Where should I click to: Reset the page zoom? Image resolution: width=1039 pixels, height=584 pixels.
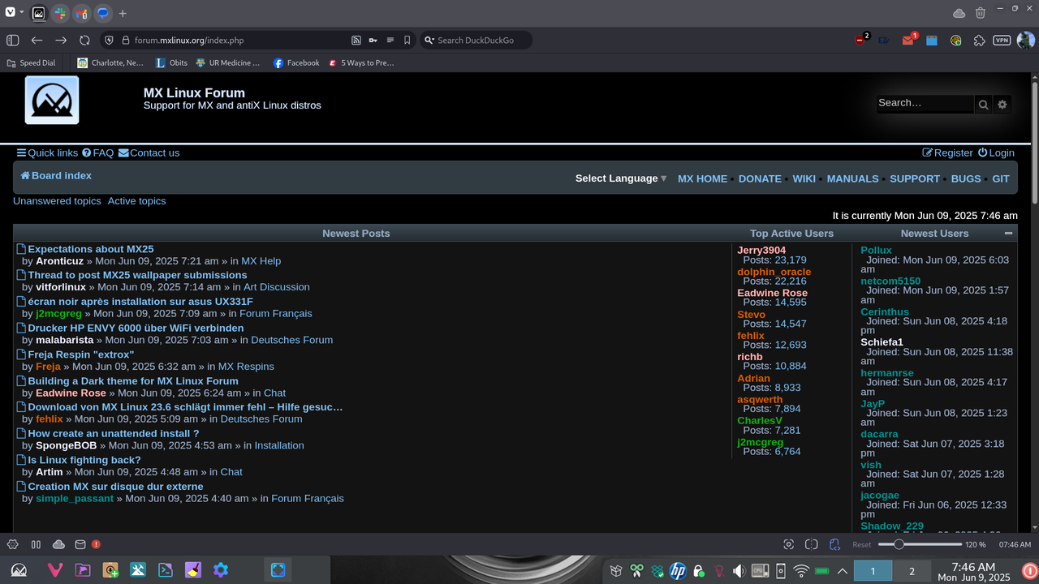pos(861,545)
